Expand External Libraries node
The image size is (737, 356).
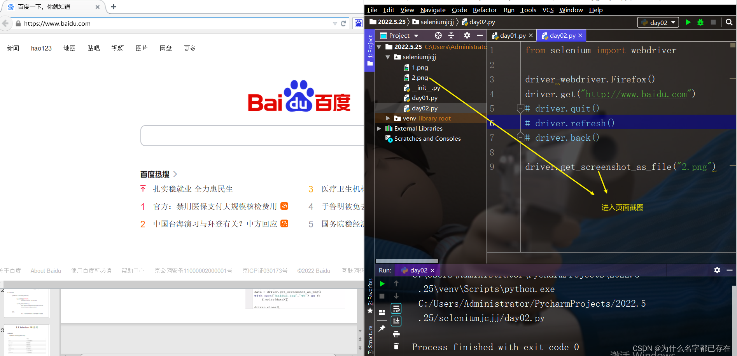click(379, 128)
